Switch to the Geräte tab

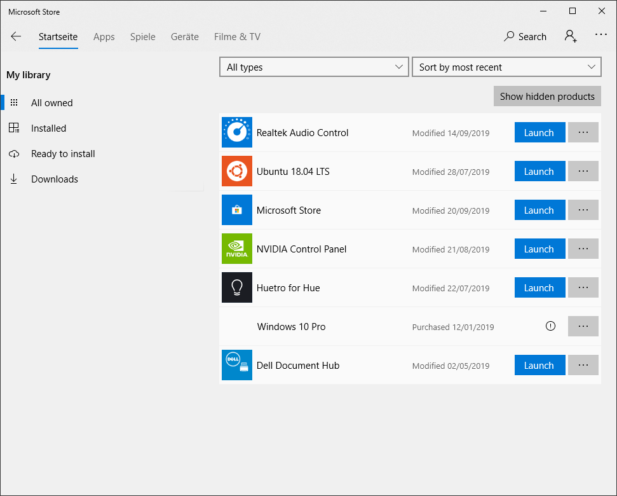click(x=184, y=37)
